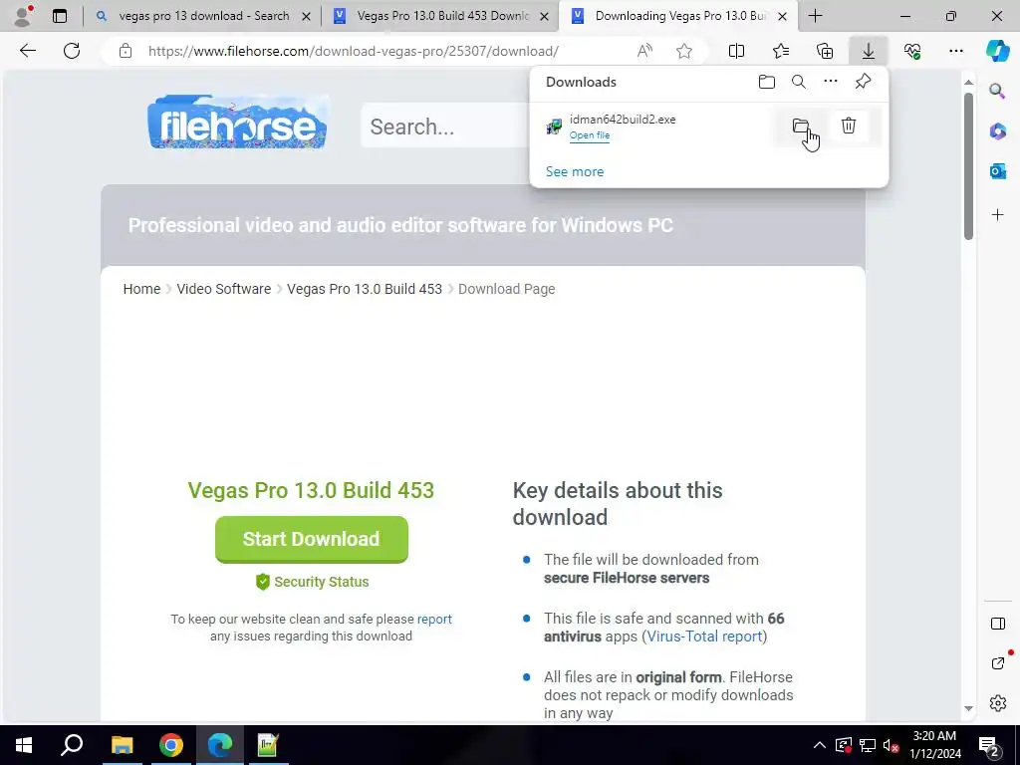Click the FileHorse logo
This screenshot has height=765, width=1020.
click(x=237, y=123)
